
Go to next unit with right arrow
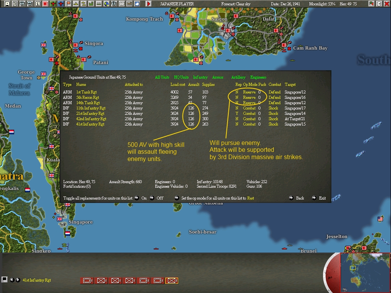(18, 280)
